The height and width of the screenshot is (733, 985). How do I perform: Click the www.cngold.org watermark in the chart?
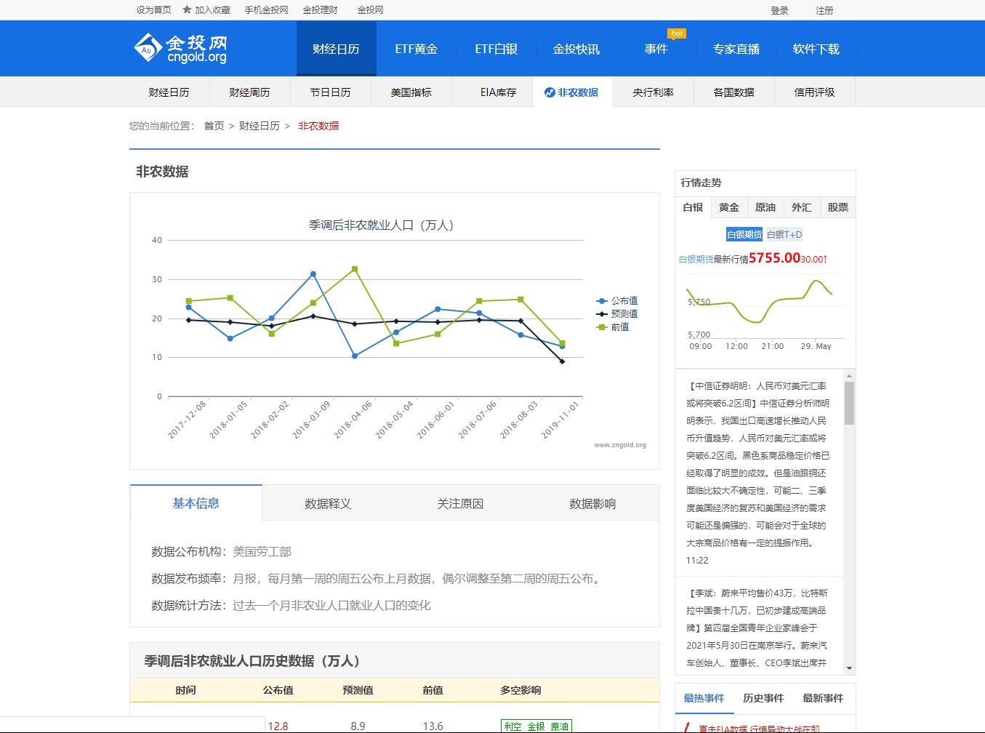pos(620,444)
